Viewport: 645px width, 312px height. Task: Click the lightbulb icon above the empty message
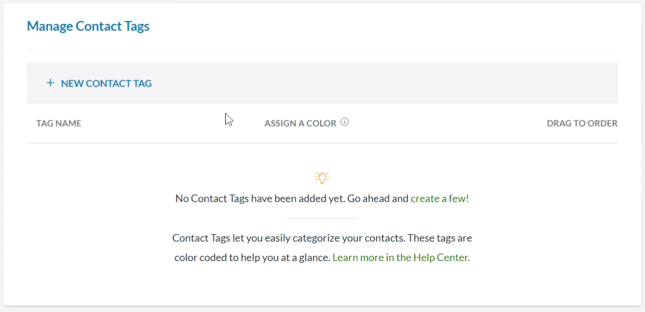(322, 177)
